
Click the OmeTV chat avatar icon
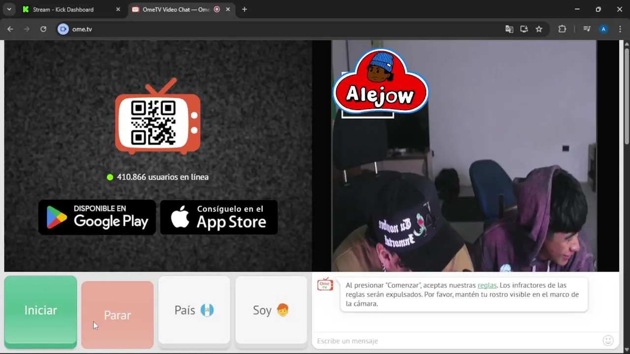click(325, 284)
